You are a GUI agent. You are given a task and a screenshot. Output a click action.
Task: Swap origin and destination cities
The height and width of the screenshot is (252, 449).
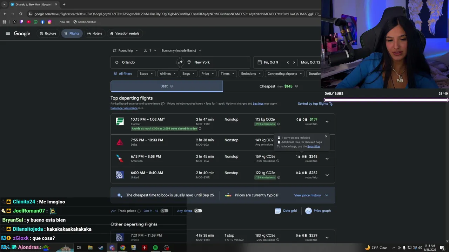pos(180,62)
